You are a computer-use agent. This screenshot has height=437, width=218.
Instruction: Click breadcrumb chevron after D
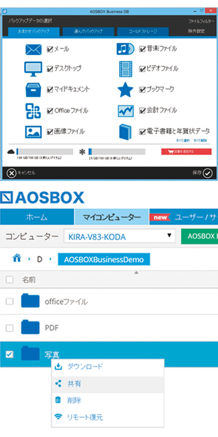pos(50,259)
